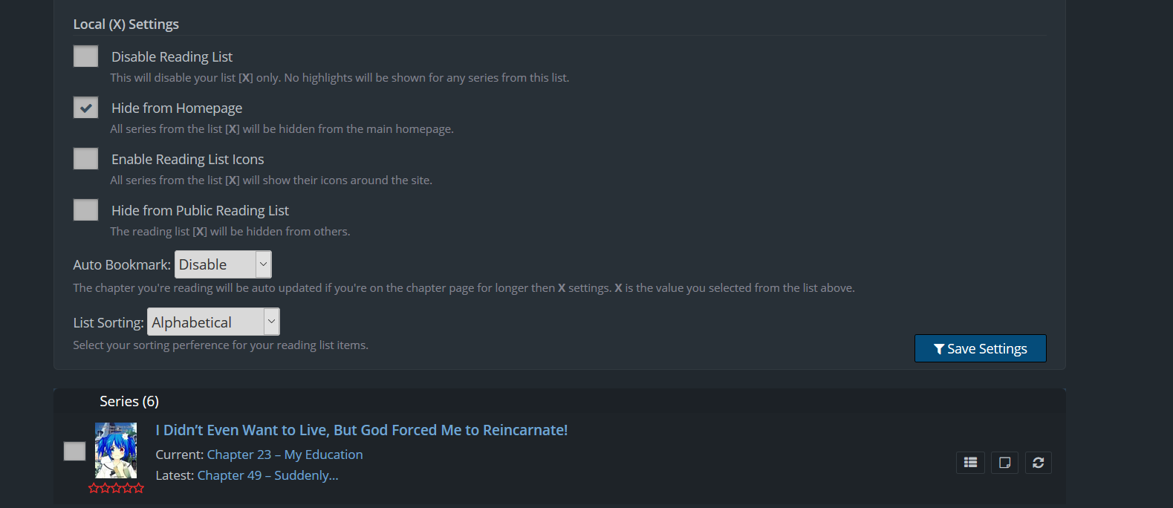The width and height of the screenshot is (1173, 508).
Task: Rate the series with the first star
Action: pos(94,488)
